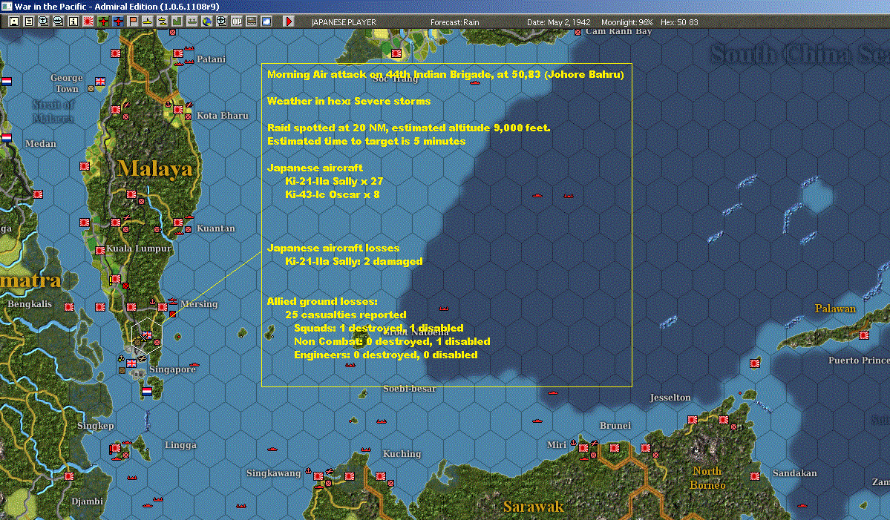Image resolution: width=890 pixels, height=520 pixels.
Task: Click 'Weather in hex: Severe storms' report line
Action: click(x=349, y=101)
